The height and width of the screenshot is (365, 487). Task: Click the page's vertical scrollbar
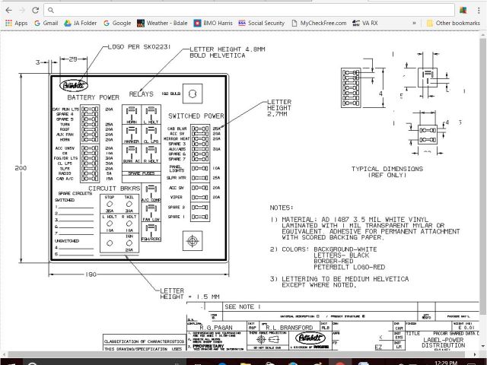pos(483,190)
